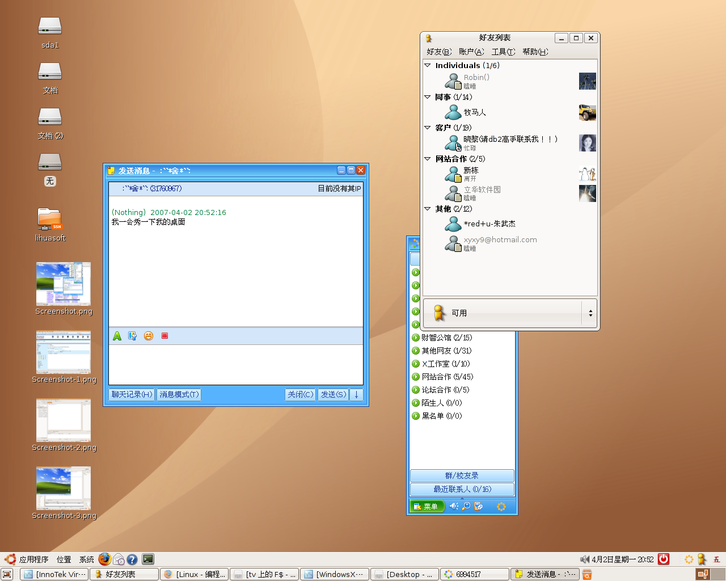Click the sound speaker icon in QQ panel
Image resolution: width=726 pixels, height=581 pixels.
click(x=454, y=506)
